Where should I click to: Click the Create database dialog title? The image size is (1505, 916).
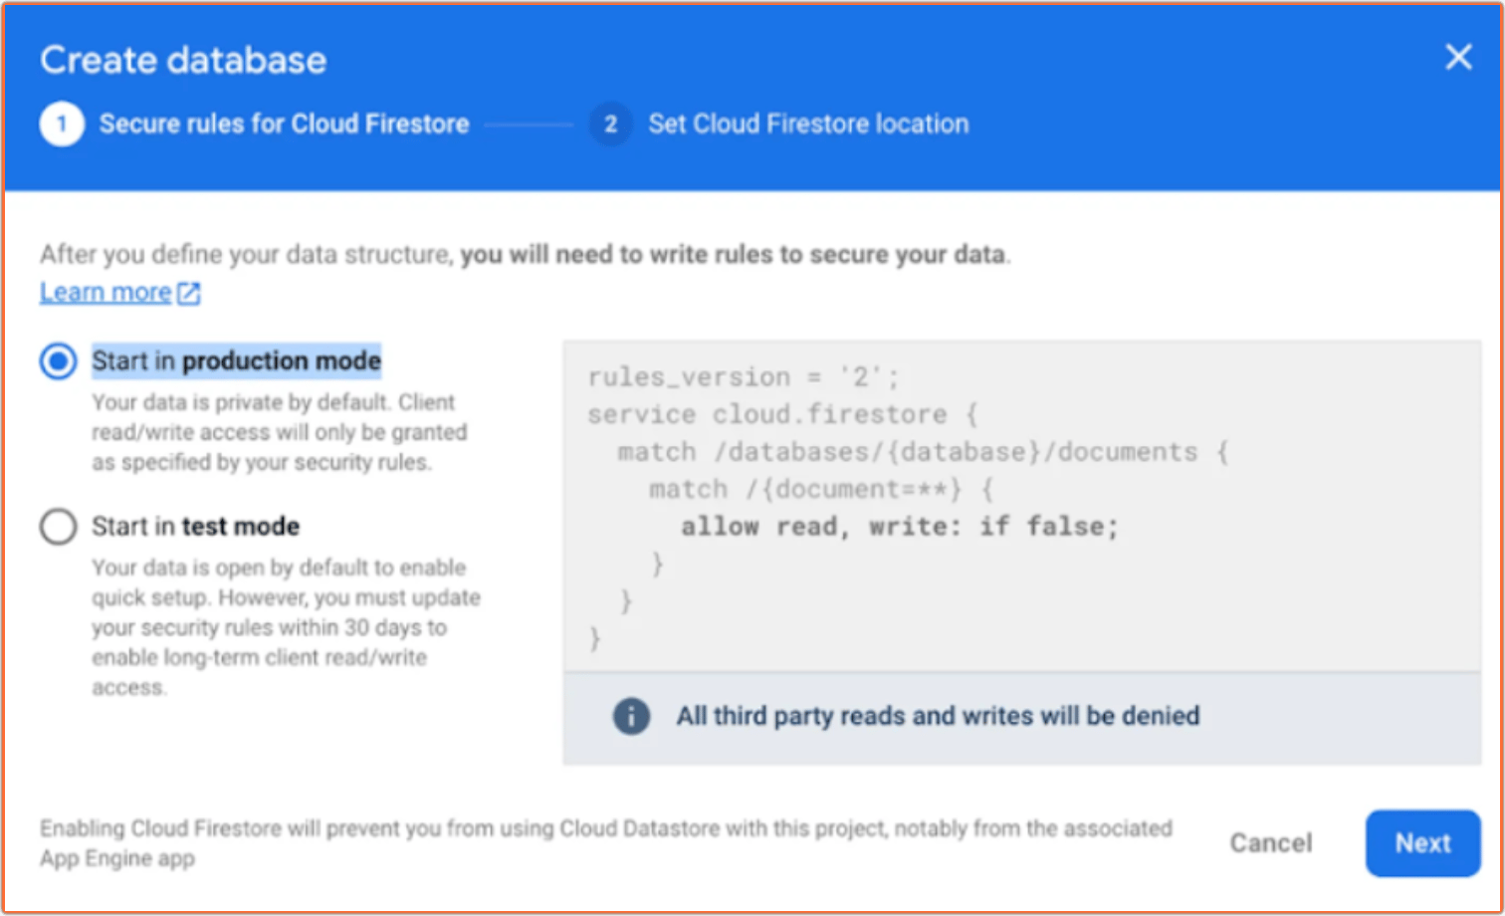coord(183,60)
